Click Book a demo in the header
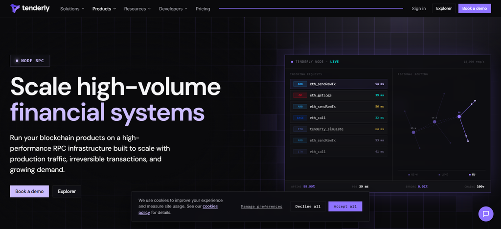501x229 pixels. 475,9
